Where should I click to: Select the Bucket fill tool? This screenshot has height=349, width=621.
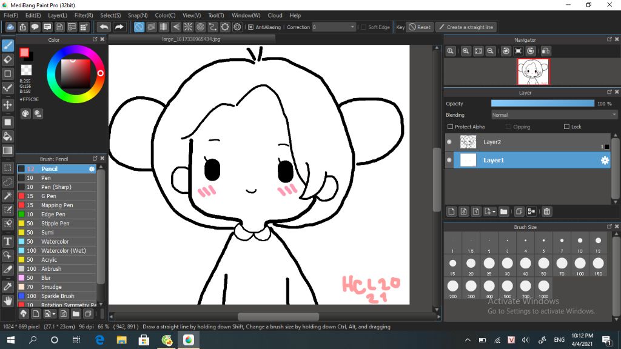click(x=8, y=136)
